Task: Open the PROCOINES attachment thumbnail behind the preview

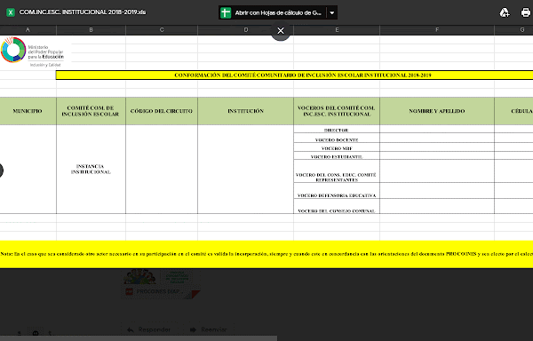Action: 161,284
